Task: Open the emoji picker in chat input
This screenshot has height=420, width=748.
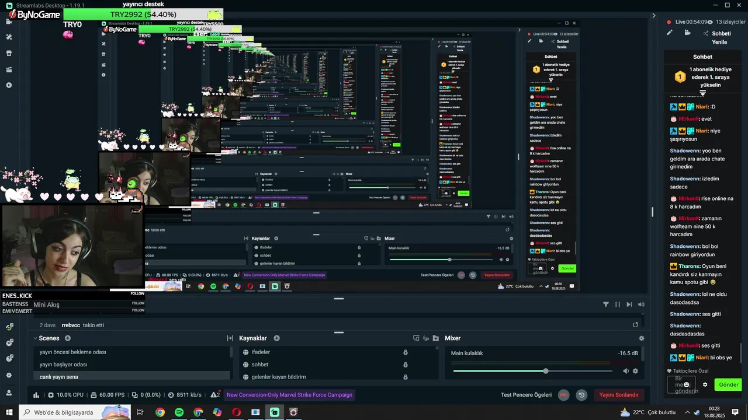Action: [x=687, y=385]
